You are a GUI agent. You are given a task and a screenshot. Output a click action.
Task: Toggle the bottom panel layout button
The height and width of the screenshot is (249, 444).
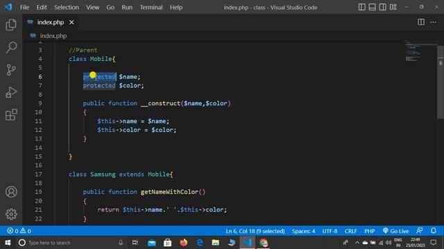coord(372,7)
